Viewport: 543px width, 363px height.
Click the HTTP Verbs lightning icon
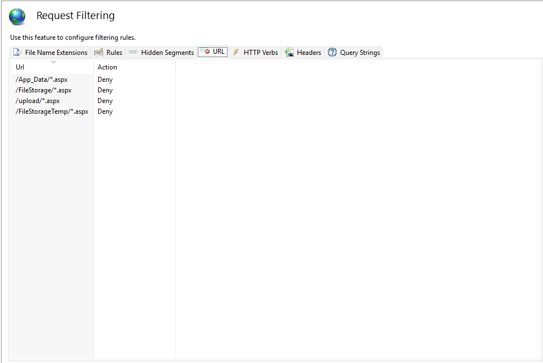[x=236, y=52]
